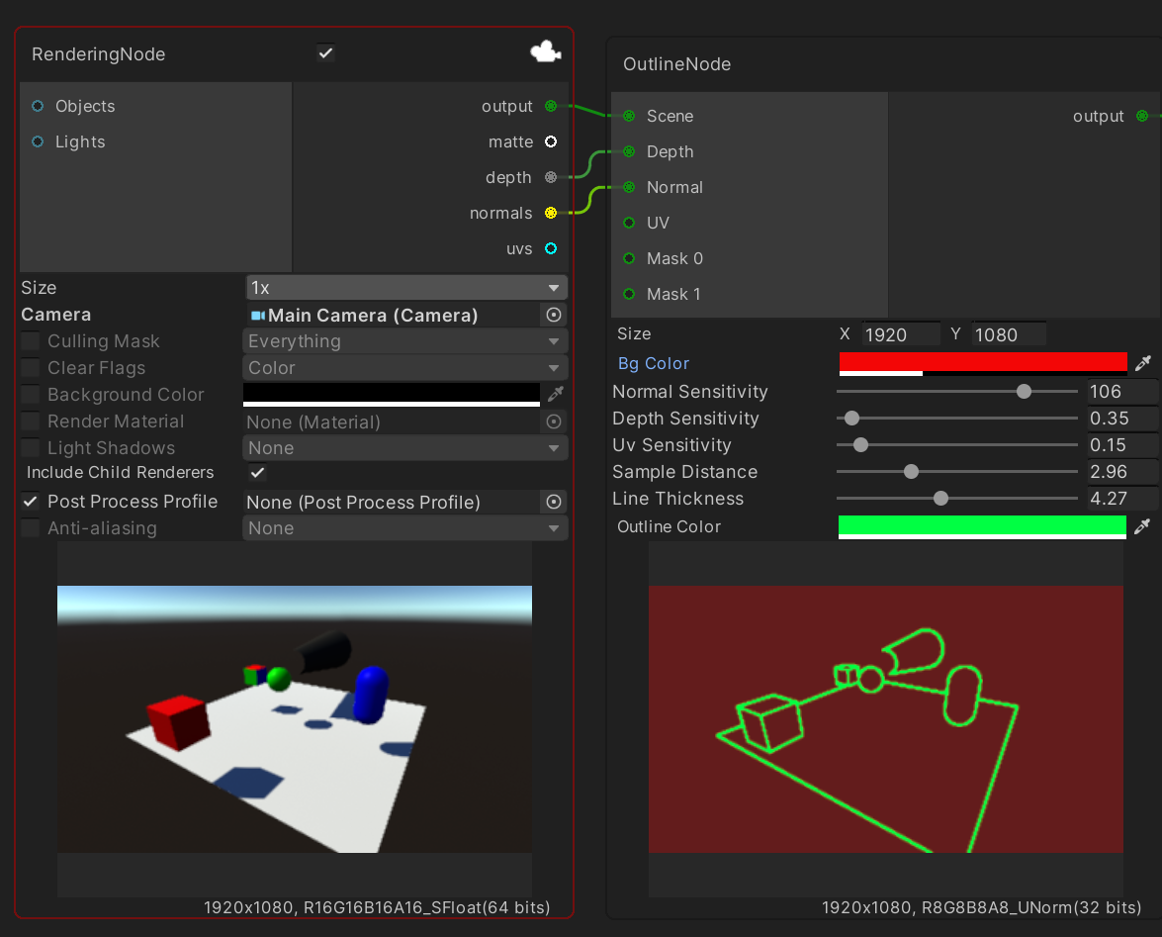Toggle the RenderingNode header checkbox
Screen dimensions: 1162x937
[325, 52]
